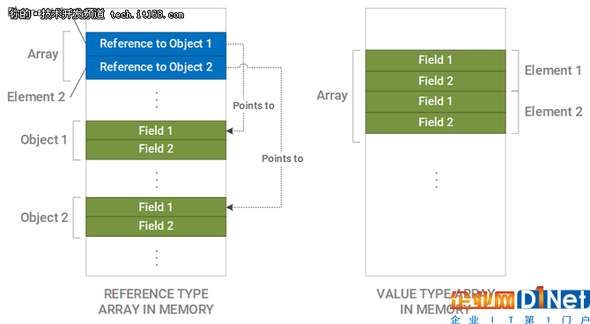Click the top Field 1 in value array
The height and width of the screenshot is (324, 590).
click(435, 60)
